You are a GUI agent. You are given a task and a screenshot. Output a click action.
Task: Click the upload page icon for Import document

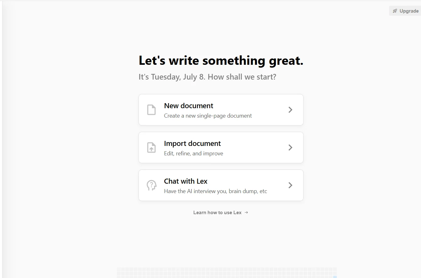pos(151,147)
